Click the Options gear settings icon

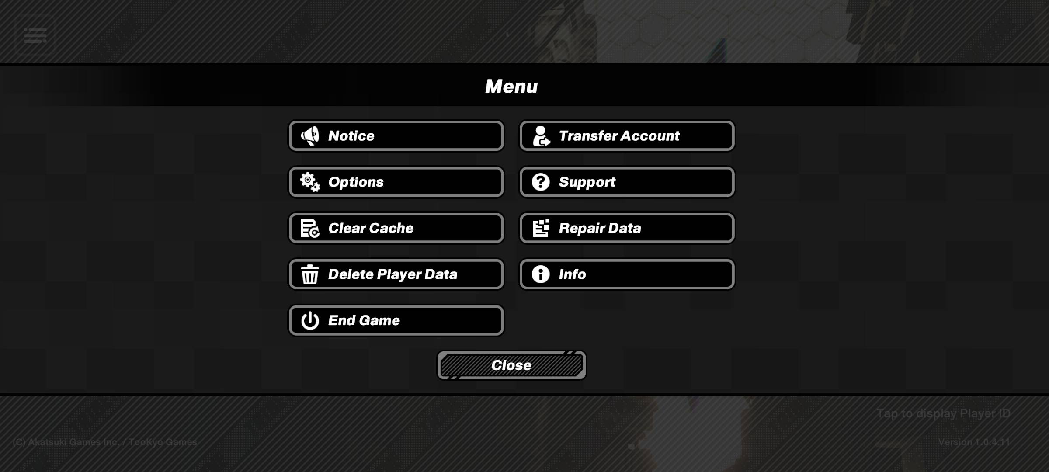pyautogui.click(x=309, y=182)
